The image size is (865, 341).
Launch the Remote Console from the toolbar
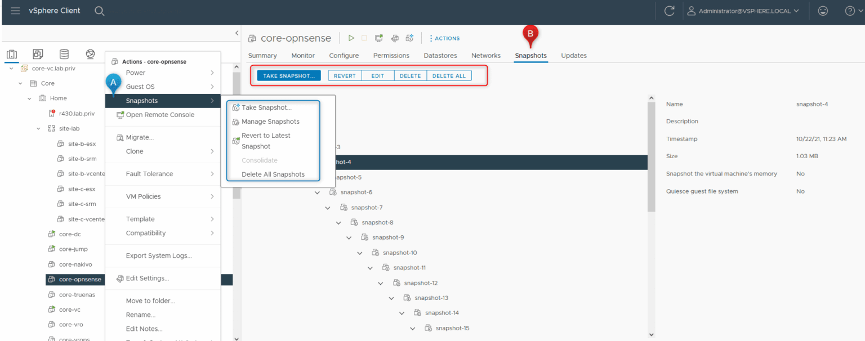pyautogui.click(x=378, y=38)
